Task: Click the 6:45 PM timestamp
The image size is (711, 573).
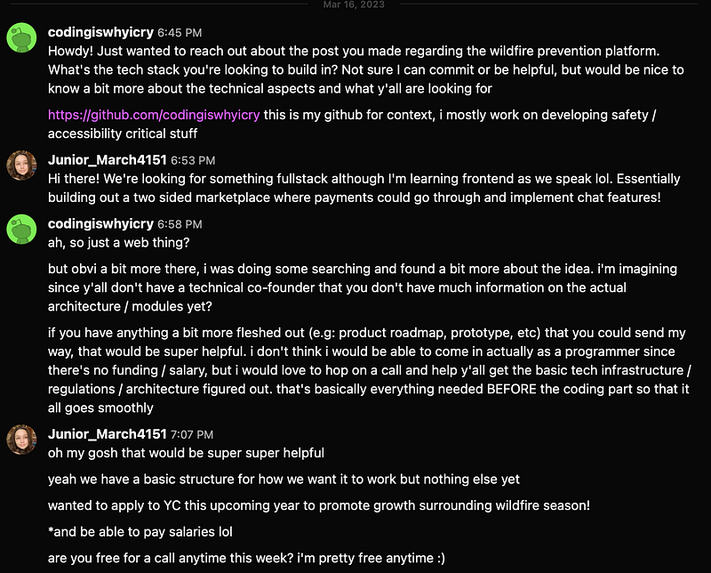Action: (180, 33)
